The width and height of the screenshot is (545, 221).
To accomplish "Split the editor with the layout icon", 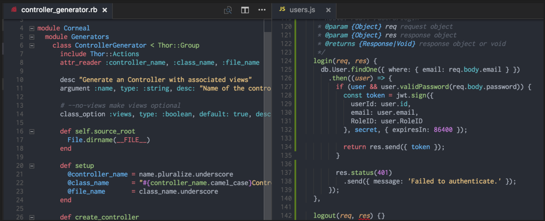I will (x=245, y=10).
